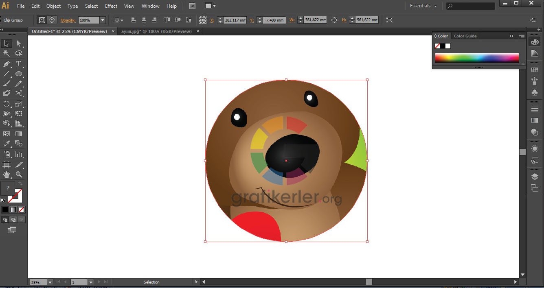
Task: Collapse the Color panel with double arrows
Action: tap(511, 36)
